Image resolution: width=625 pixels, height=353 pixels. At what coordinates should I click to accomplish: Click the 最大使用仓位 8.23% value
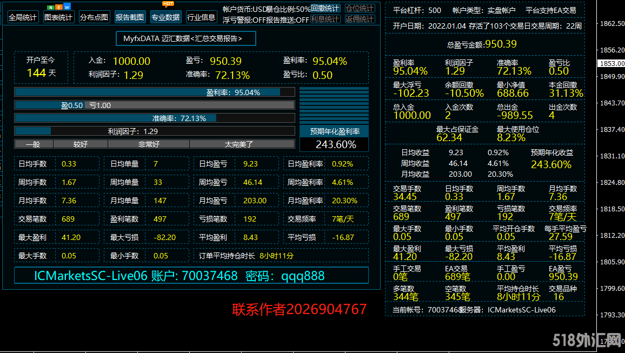(511, 137)
